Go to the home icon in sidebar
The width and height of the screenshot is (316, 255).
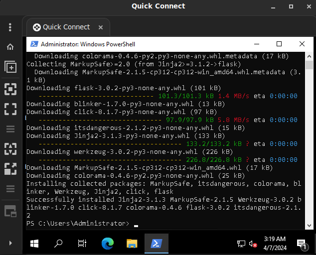[10, 47]
